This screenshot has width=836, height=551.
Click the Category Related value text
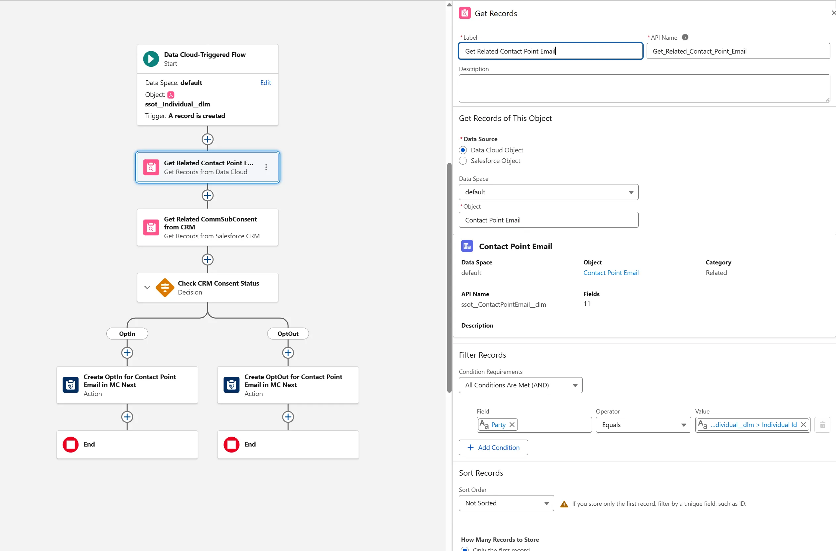(716, 273)
